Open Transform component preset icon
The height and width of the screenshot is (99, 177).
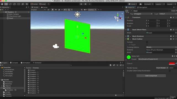pyautogui.click(x=173, y=17)
